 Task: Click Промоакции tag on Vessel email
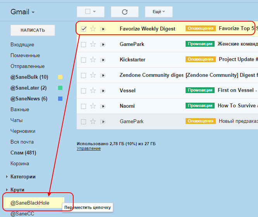pos(200,90)
